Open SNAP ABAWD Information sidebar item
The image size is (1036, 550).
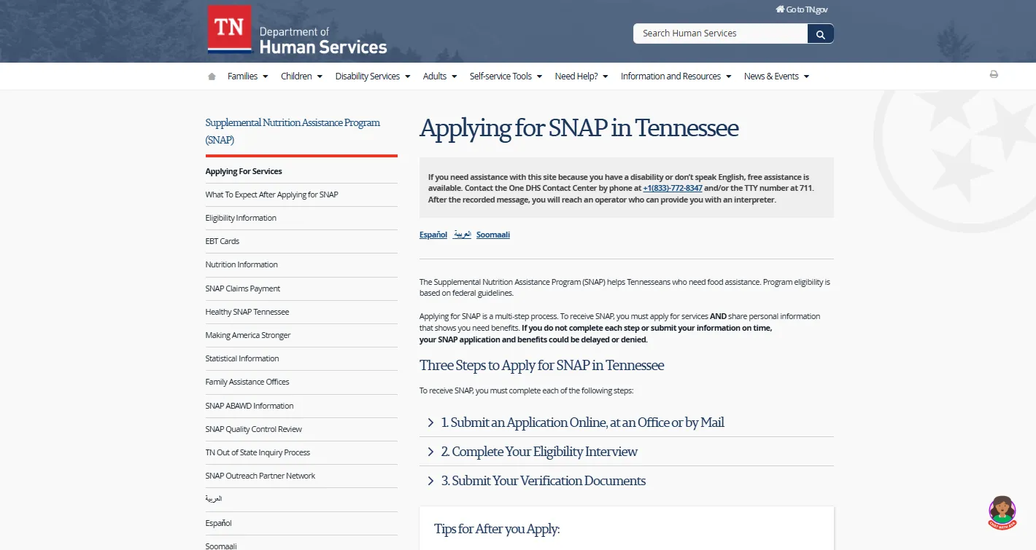pyautogui.click(x=250, y=406)
